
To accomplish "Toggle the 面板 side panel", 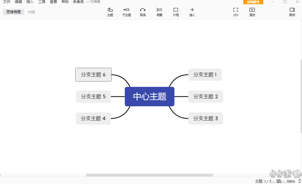I will click(x=292, y=12).
